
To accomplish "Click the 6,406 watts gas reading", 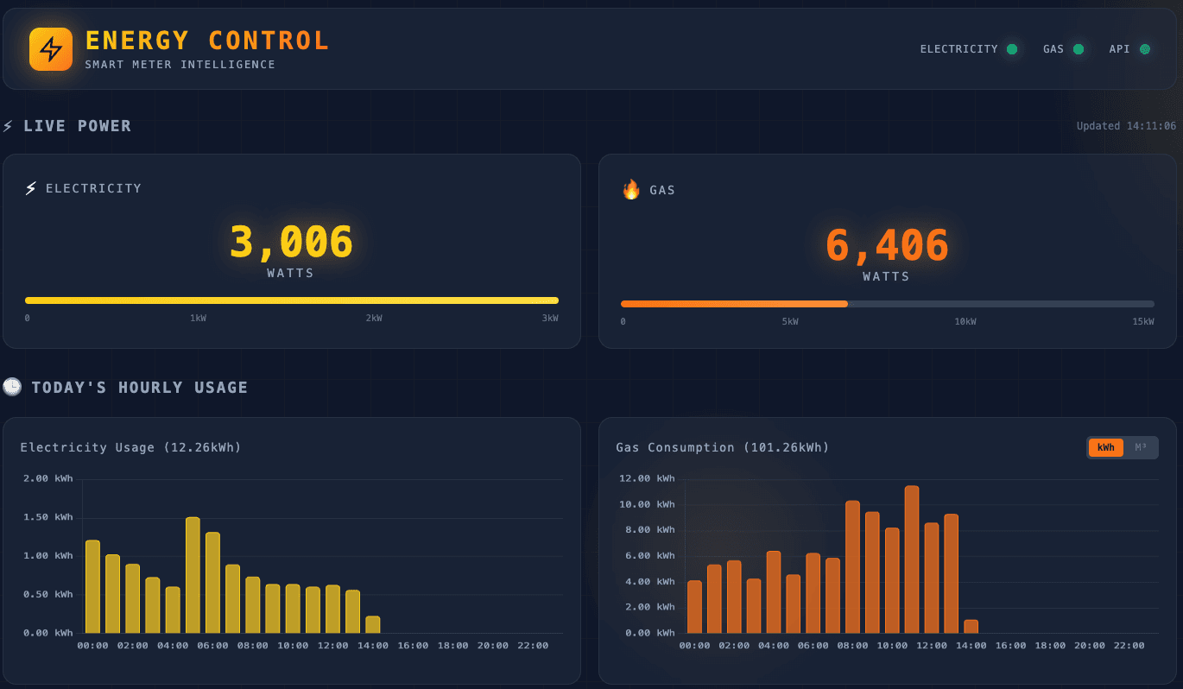I will [887, 245].
